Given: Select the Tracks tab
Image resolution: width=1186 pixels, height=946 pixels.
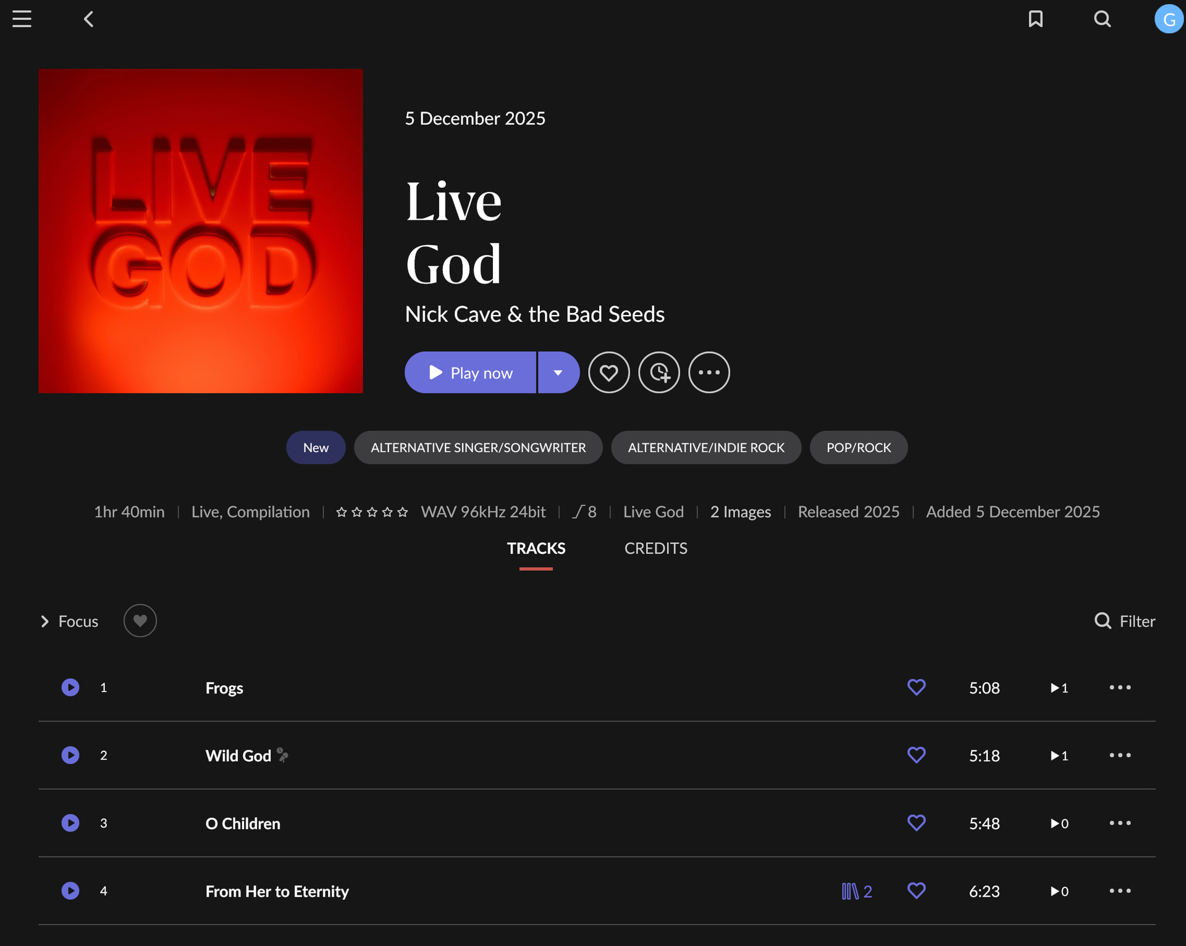Looking at the screenshot, I should point(536,548).
